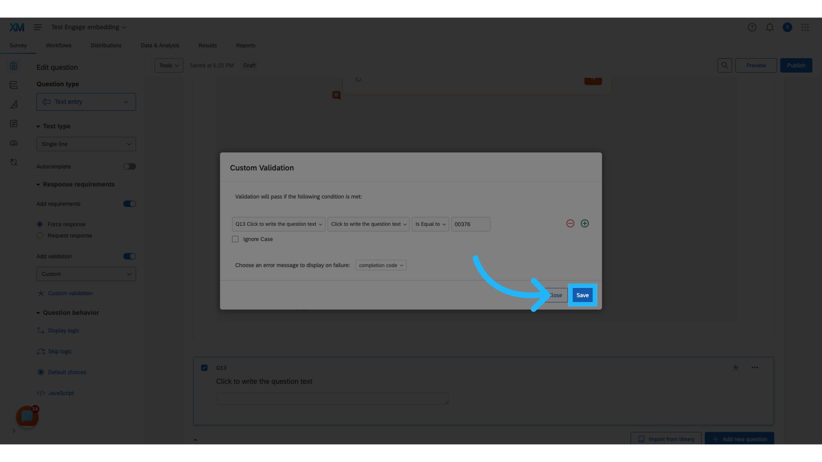
Task: Switch to the Results tab
Action: [208, 45]
